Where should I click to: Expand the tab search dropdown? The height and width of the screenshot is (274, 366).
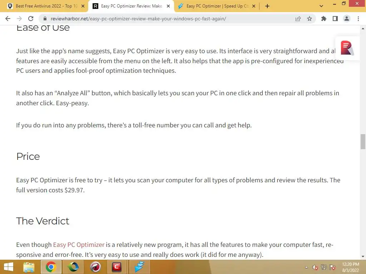(321, 6)
